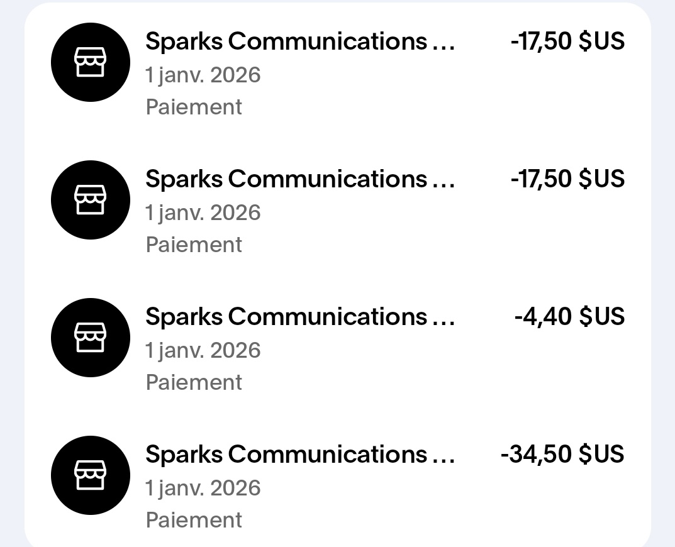675x547 pixels.
Task: Click the Paiement label of the -34,50 $US transaction
Action: point(194,520)
